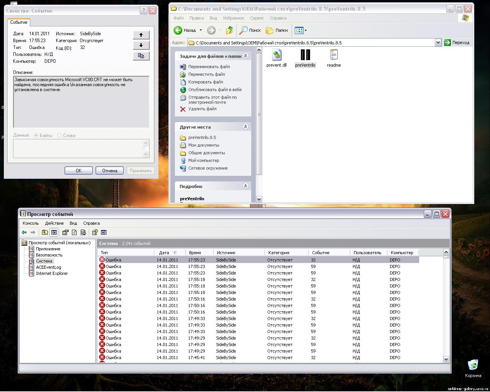Click the Up folder icon in Explorer toolbar
This screenshot has height=392, width=490.
pos(230,30)
